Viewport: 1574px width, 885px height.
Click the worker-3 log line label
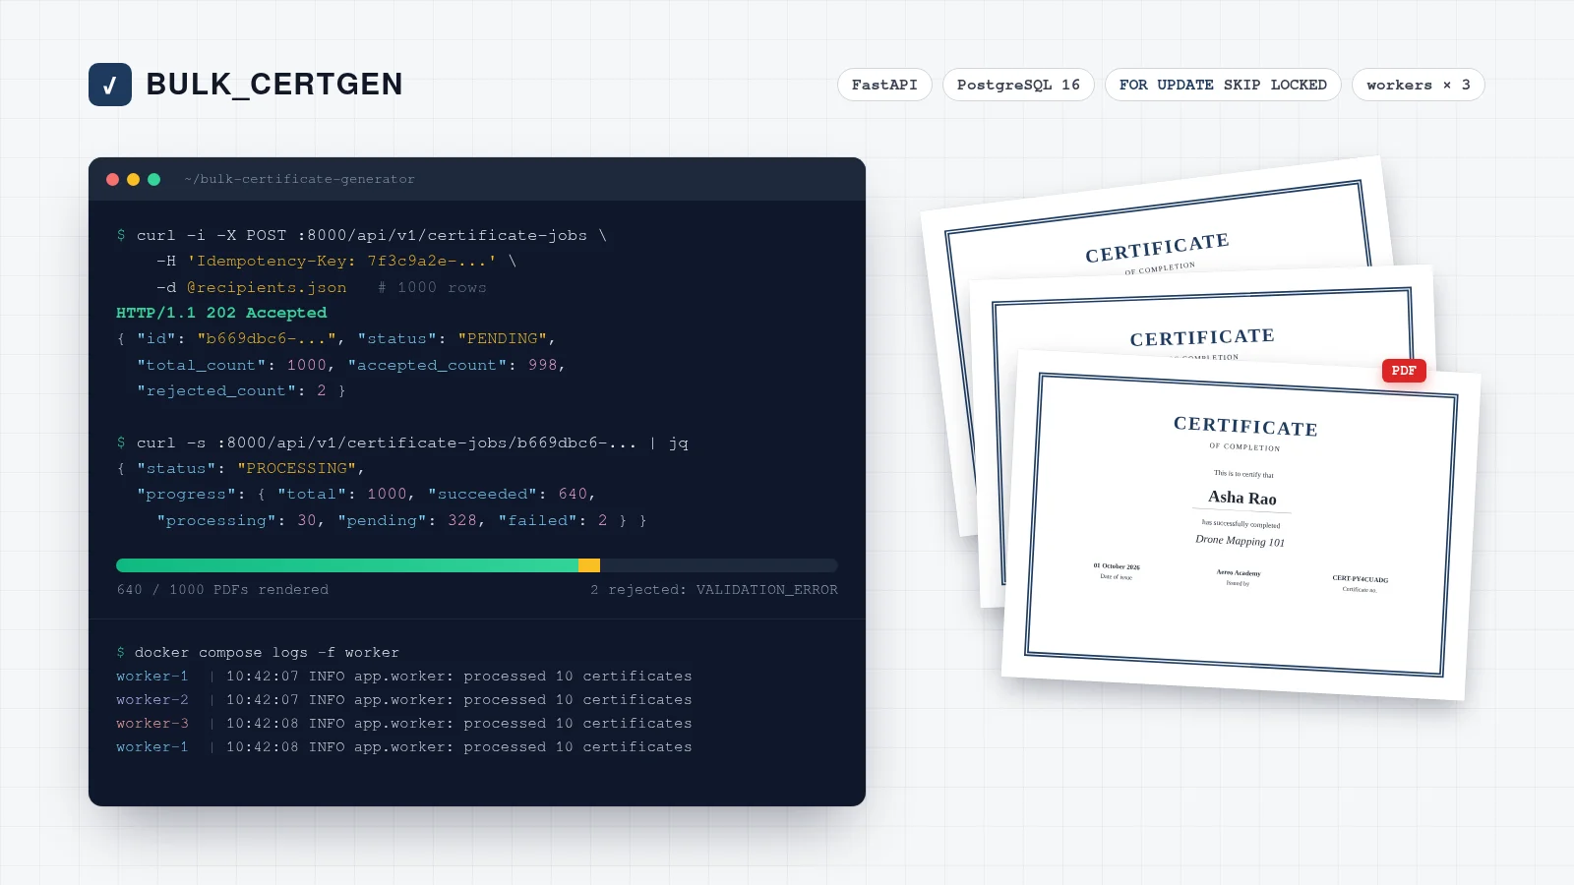pyautogui.click(x=151, y=723)
